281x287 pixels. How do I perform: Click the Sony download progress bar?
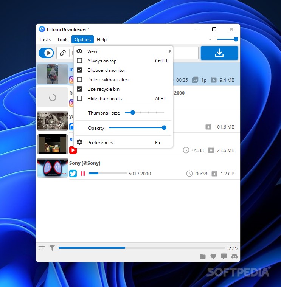click(x=108, y=173)
